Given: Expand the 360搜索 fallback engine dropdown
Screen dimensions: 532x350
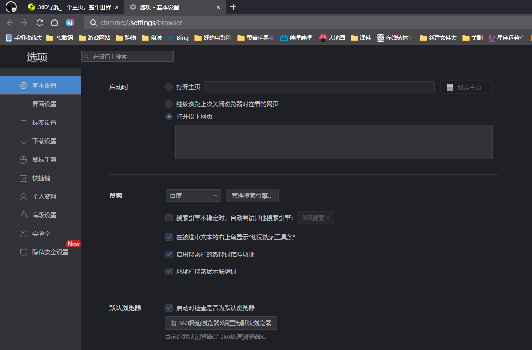Looking at the screenshot, I should [315, 217].
